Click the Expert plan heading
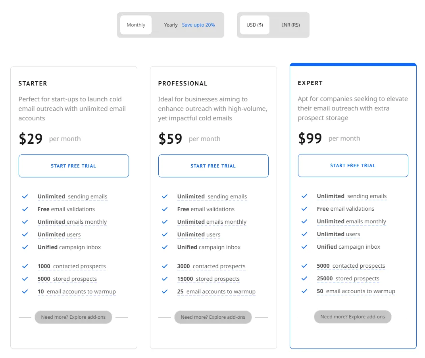 [x=310, y=83]
